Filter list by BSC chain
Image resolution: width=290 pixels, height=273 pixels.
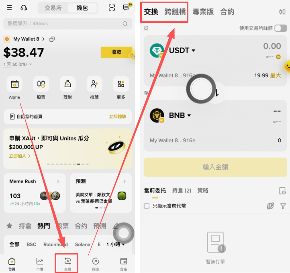[31, 244]
